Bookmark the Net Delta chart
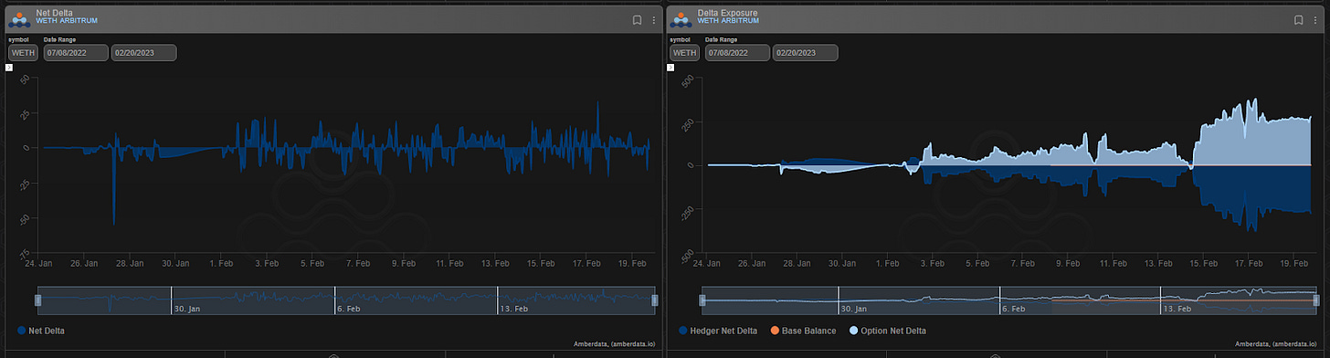Image resolution: width=1330 pixels, height=358 pixels. [x=637, y=19]
